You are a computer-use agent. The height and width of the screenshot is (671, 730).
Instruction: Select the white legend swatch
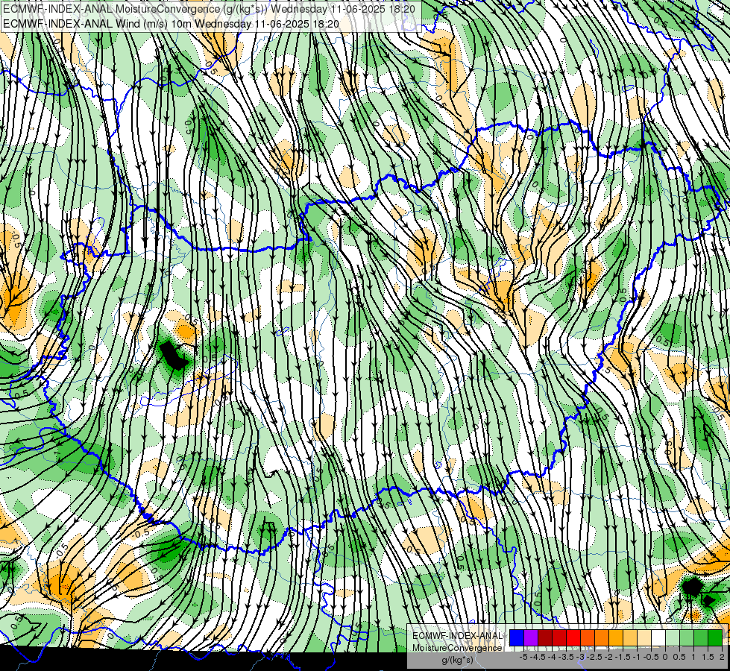[x=658, y=638]
